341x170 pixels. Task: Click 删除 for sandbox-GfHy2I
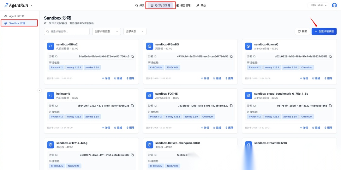130,79
